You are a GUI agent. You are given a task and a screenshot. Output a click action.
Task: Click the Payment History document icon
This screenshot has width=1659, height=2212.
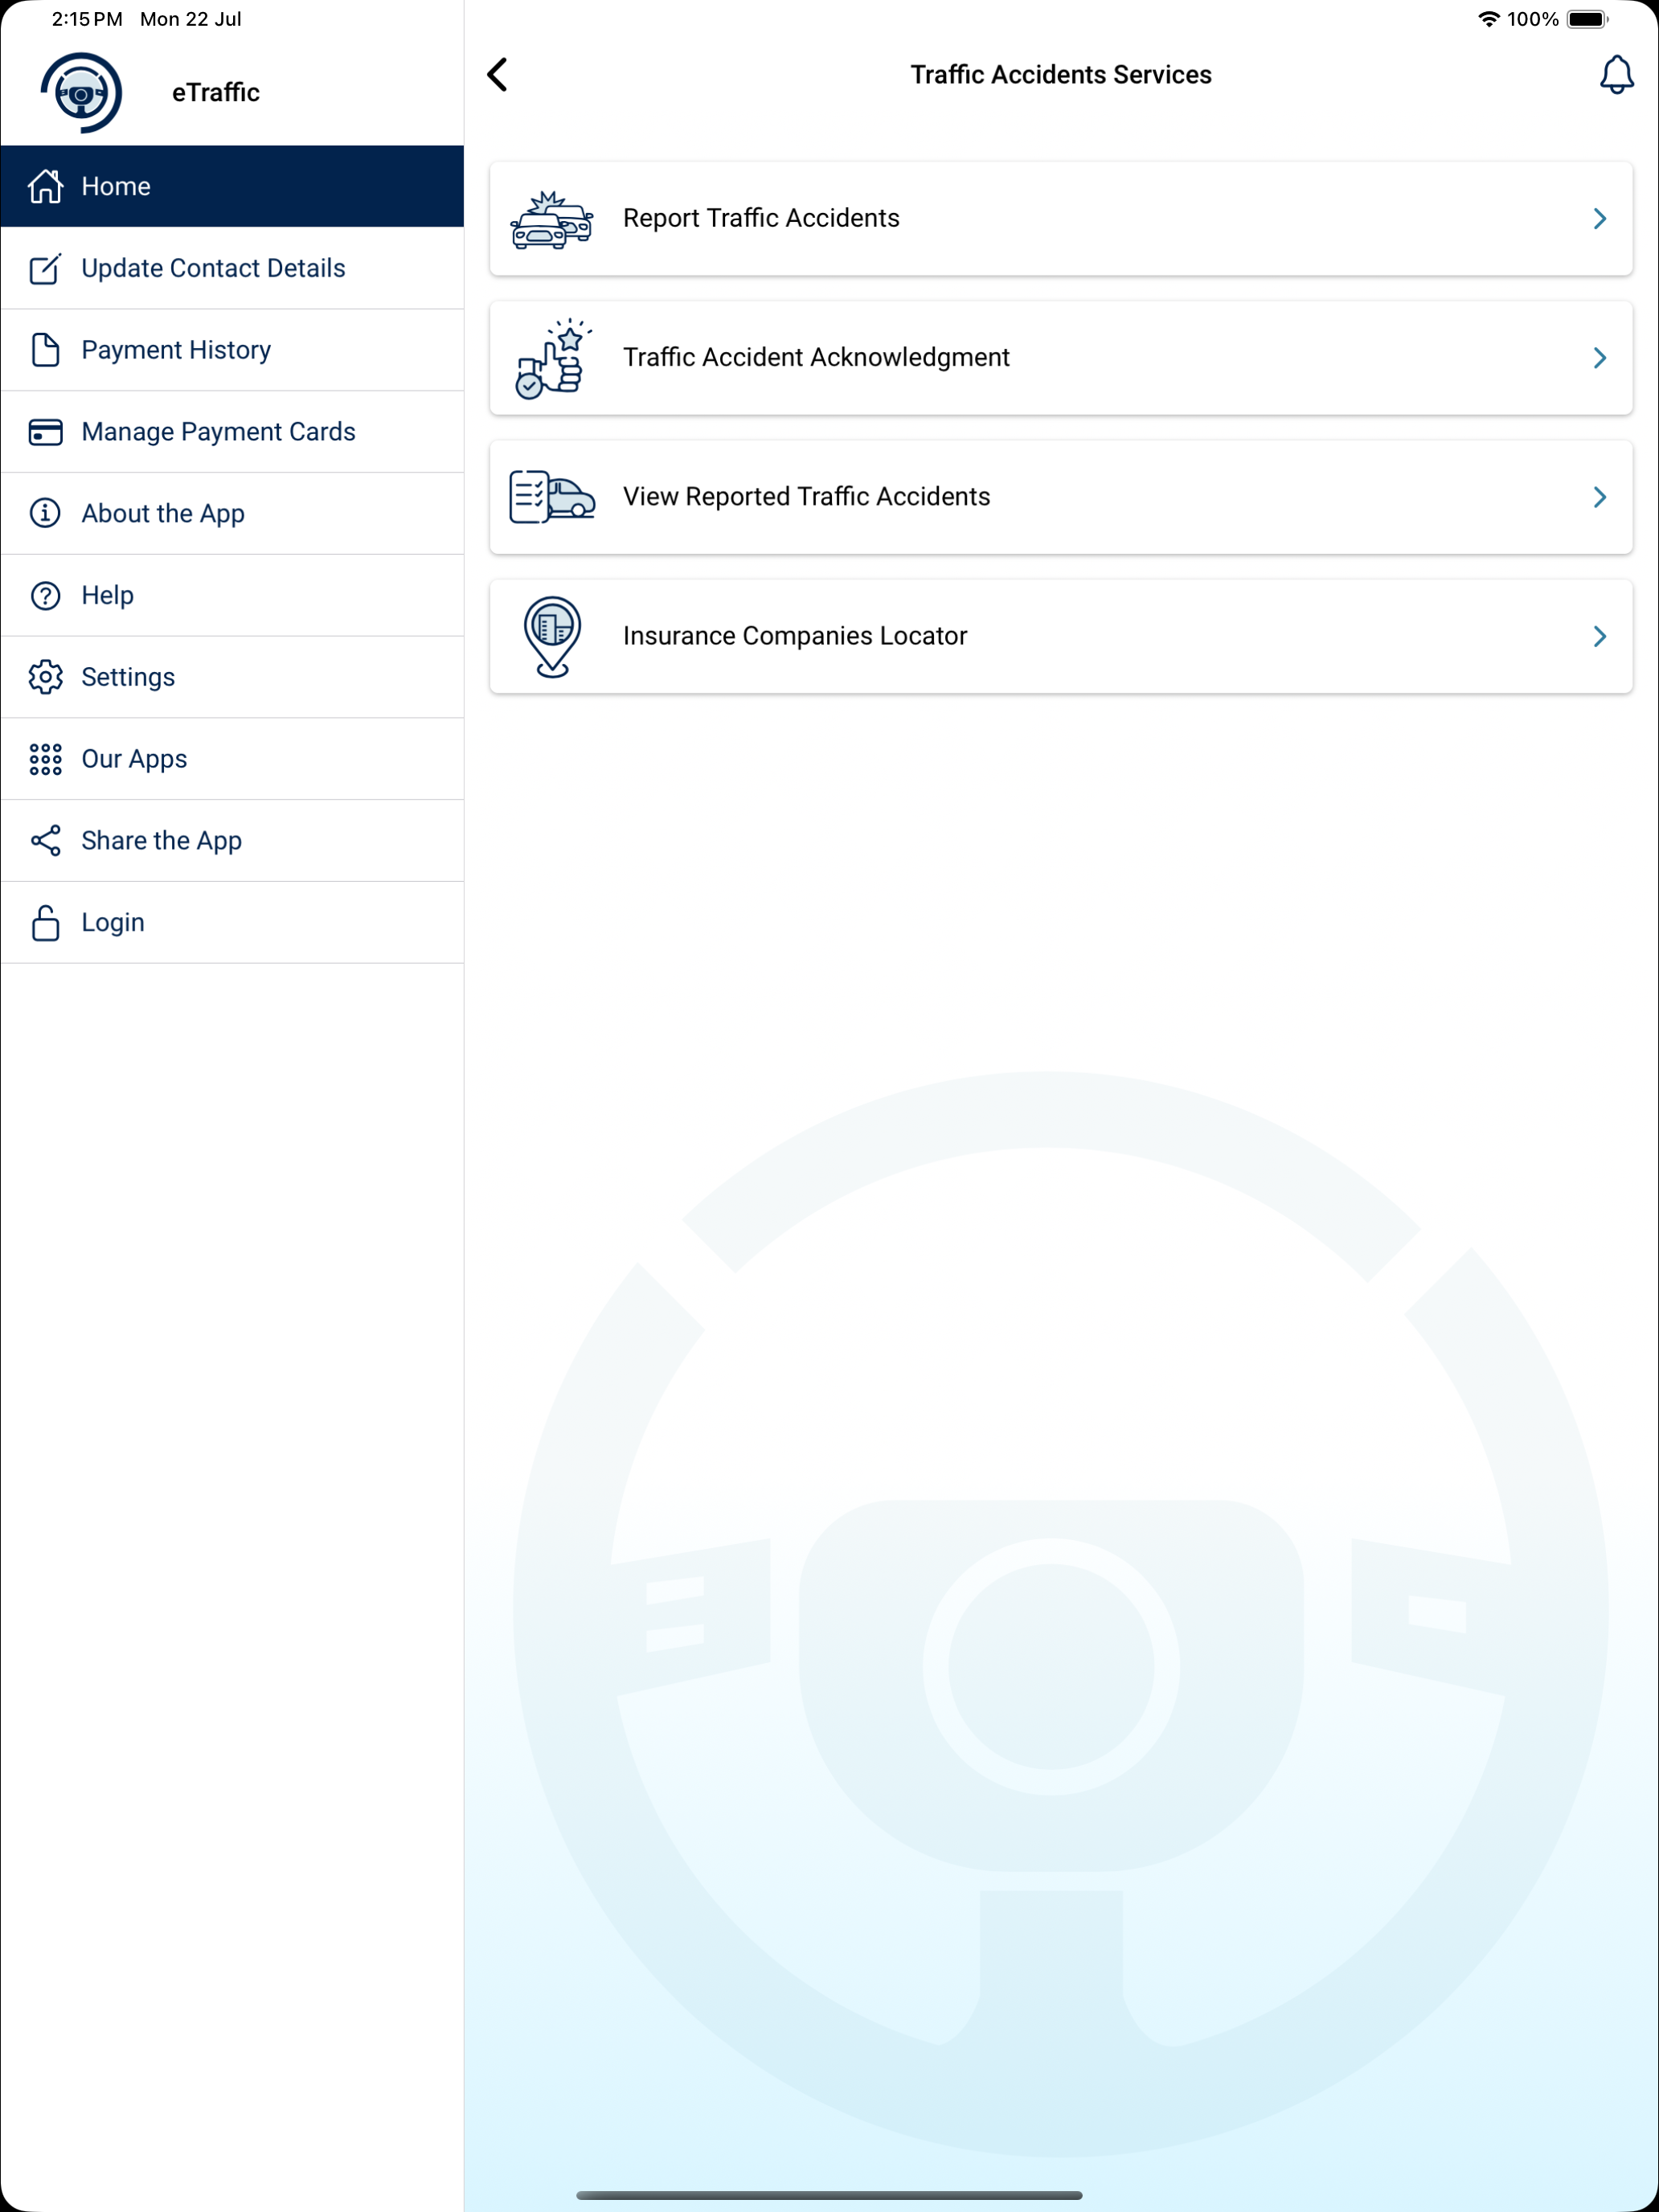45,350
